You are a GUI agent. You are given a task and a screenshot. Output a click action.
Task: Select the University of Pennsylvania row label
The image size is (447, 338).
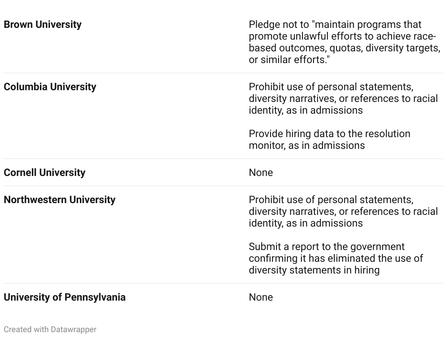64,297
